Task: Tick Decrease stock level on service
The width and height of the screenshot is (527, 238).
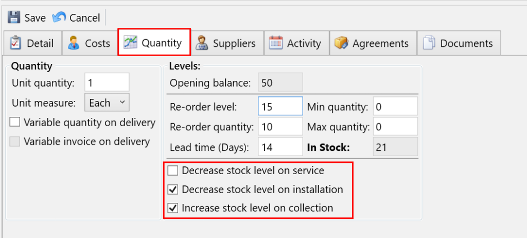Action: click(x=173, y=171)
